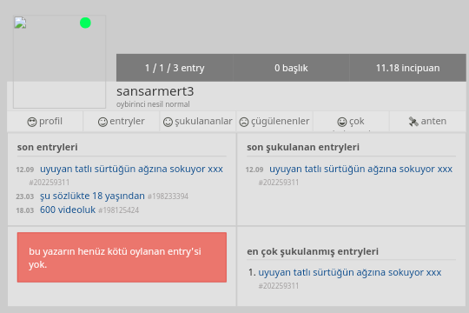This screenshot has height=313, width=469.
Task: Click the sunglasses emoji beside profil
Action: [x=32, y=122]
